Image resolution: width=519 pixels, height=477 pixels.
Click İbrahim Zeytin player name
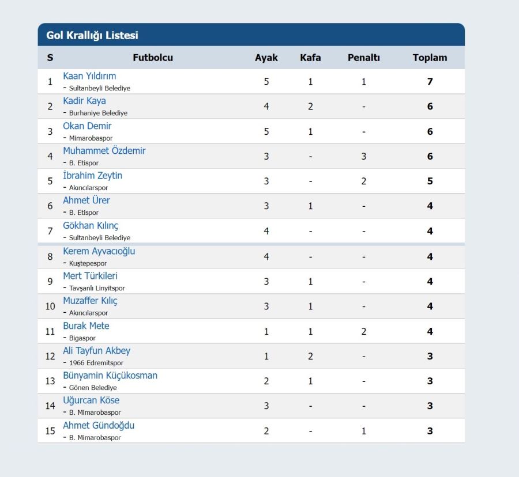92,176
